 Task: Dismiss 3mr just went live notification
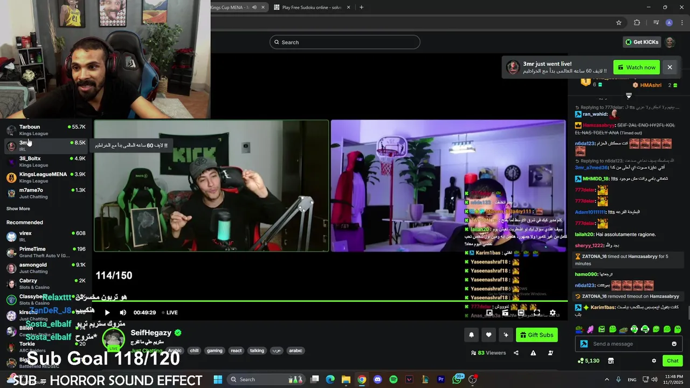coord(670,67)
